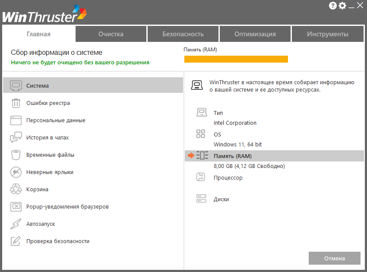Switch to the Оптимизация tab
This screenshot has height=272, width=367.
[x=255, y=34]
